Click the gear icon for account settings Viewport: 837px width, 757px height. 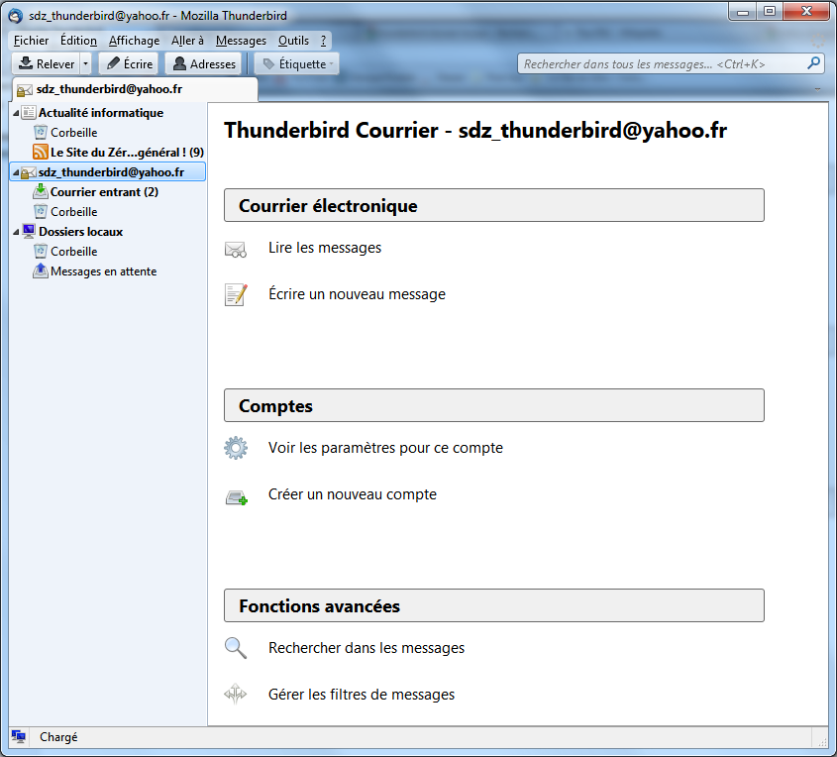pyautogui.click(x=235, y=448)
